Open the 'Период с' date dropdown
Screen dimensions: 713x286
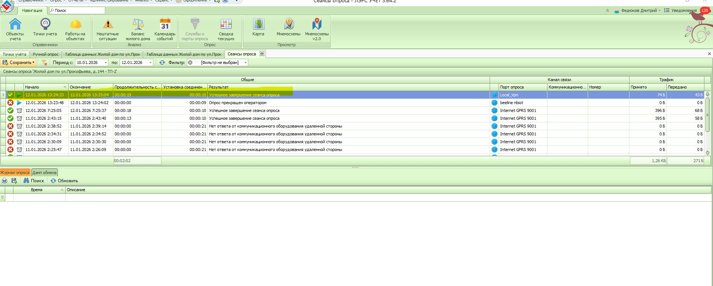click(106, 62)
